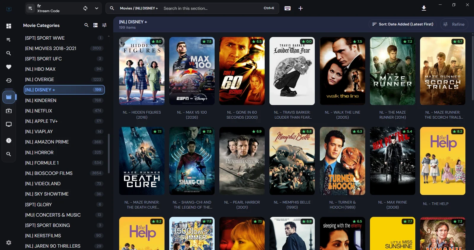Select |SPT| GLORY category
This screenshot has width=474, height=250.
click(x=64, y=204)
